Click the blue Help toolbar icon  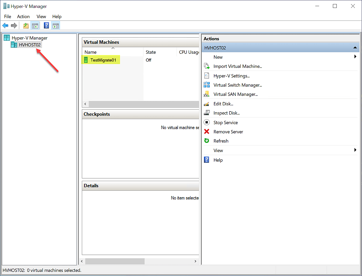tap(46, 26)
